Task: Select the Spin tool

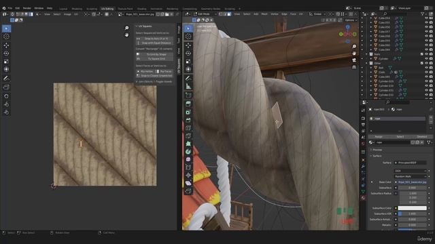Action: point(188,151)
